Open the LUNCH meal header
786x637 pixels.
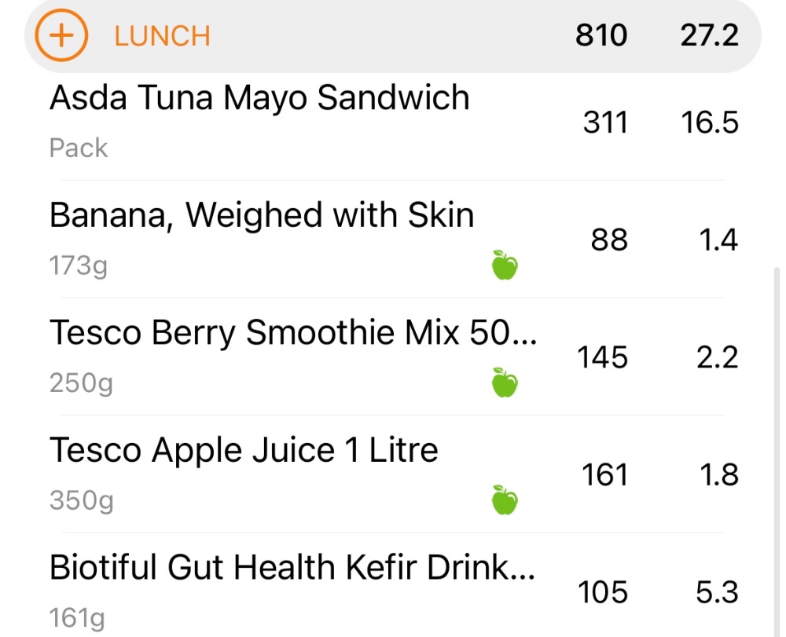point(393,36)
